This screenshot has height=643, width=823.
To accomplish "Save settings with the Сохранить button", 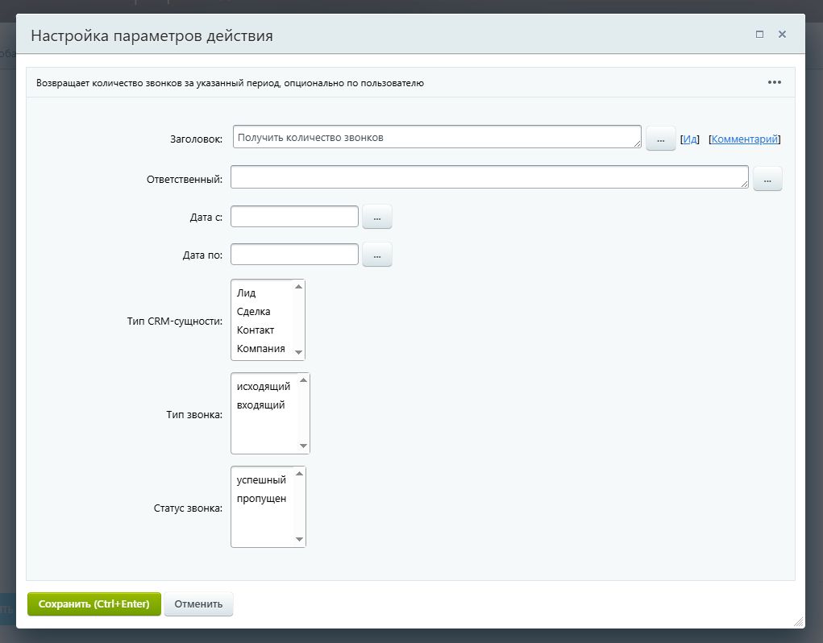I will coord(94,604).
